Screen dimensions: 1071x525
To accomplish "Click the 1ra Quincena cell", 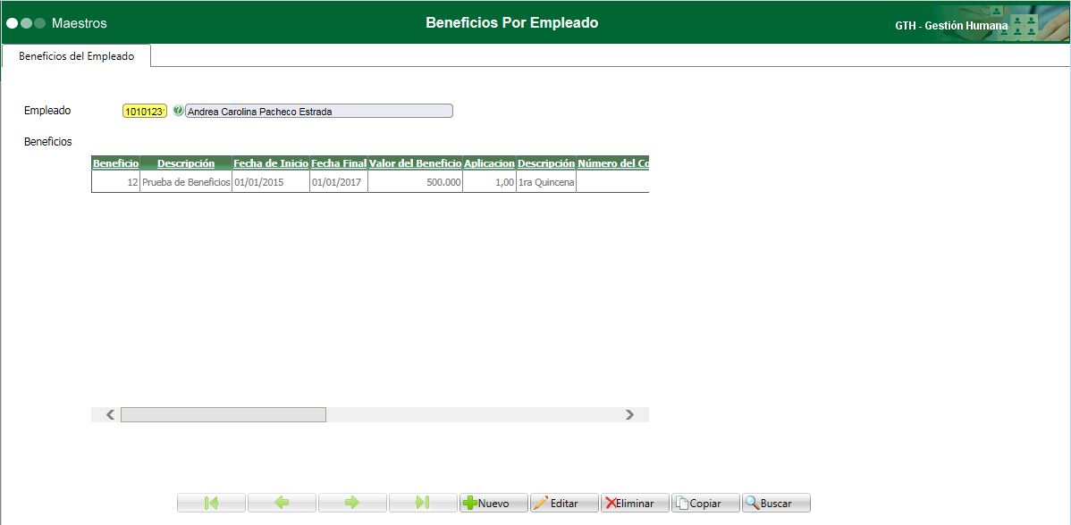I will point(546,182).
